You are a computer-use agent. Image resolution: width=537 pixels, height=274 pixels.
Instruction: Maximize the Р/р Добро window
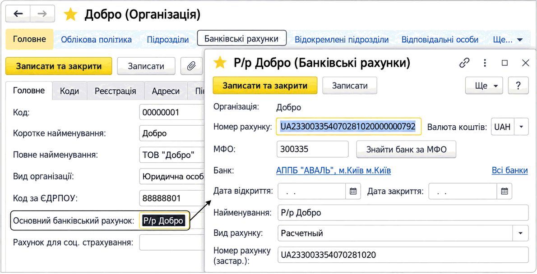click(505, 63)
